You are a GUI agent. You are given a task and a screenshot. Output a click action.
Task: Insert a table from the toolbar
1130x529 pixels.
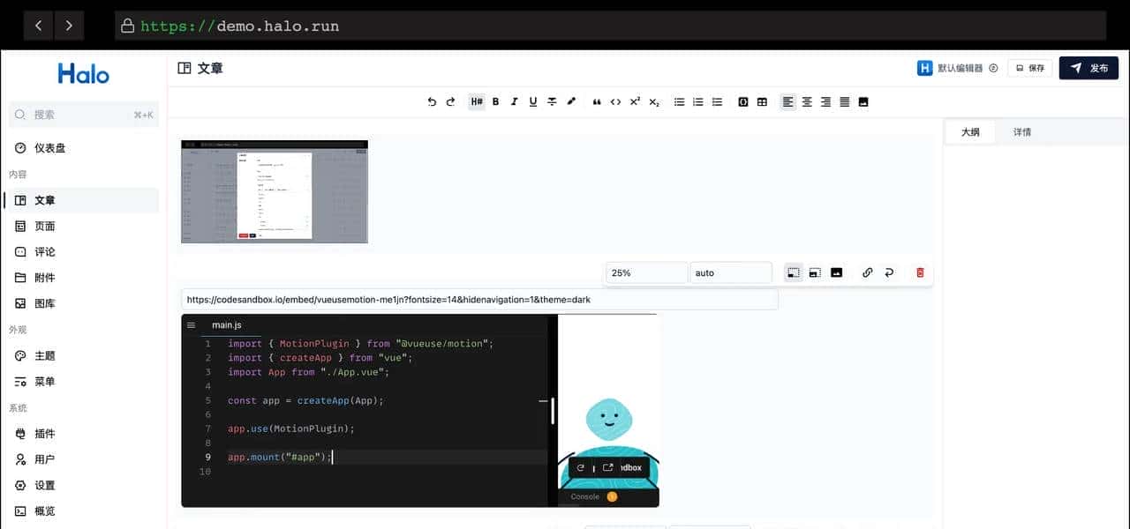coord(762,102)
